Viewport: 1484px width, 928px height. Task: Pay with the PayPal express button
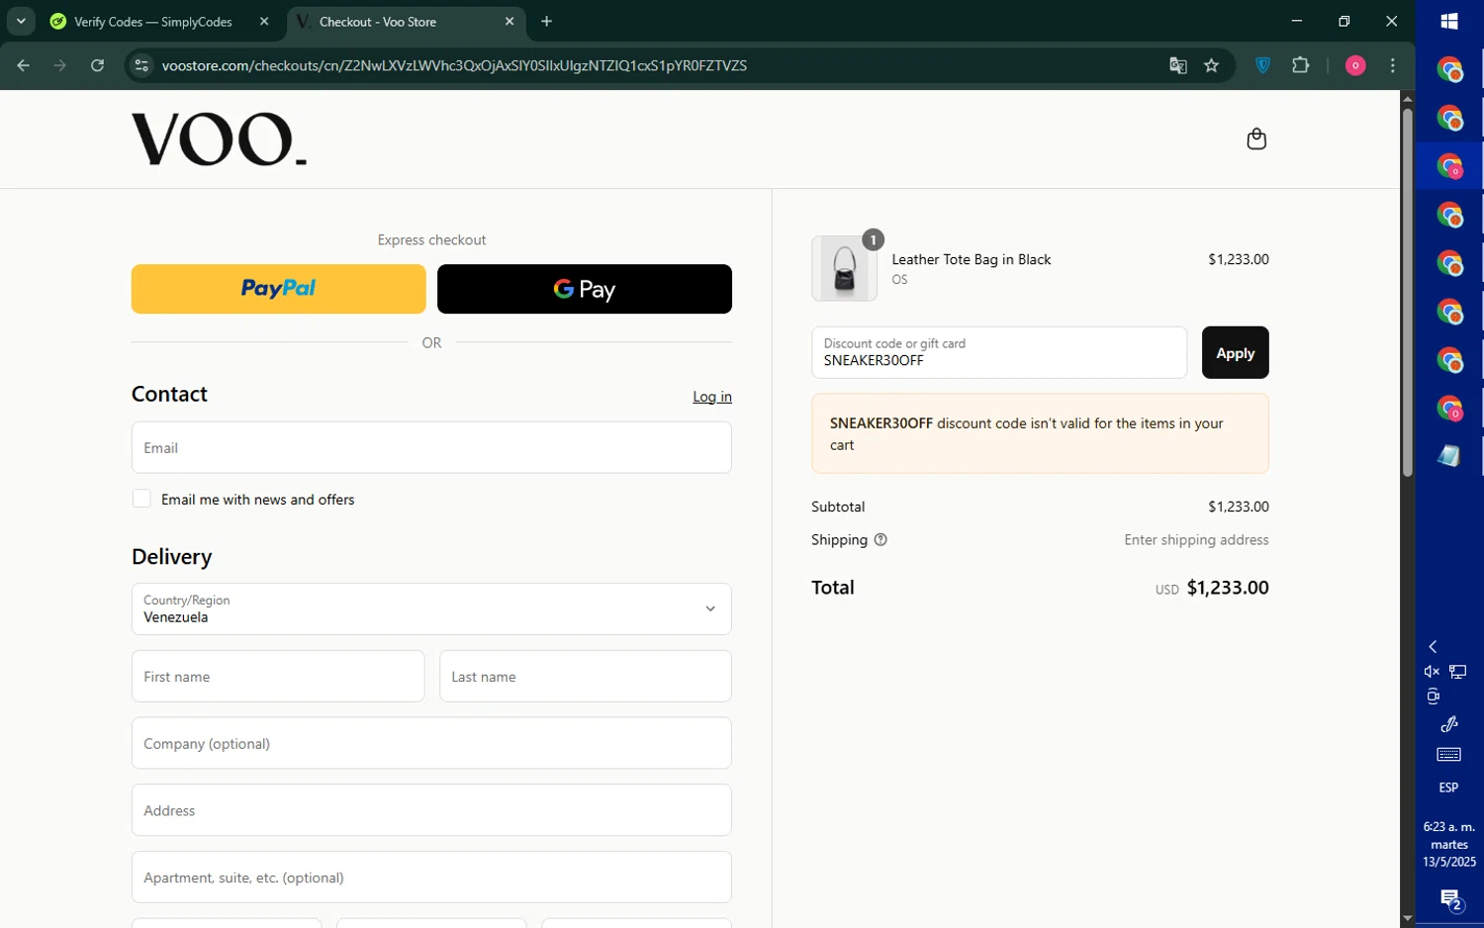point(279,289)
